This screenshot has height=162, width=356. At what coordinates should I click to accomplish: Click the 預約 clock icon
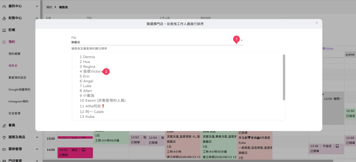click(4, 42)
